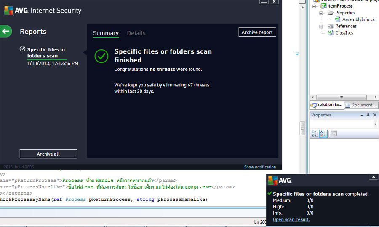Switch to the Details tab
The width and height of the screenshot is (379, 227).
point(136,33)
